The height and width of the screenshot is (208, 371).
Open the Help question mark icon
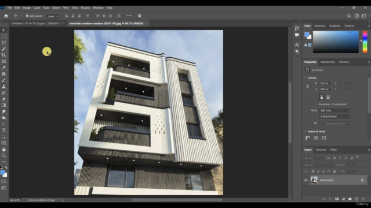point(357,16)
